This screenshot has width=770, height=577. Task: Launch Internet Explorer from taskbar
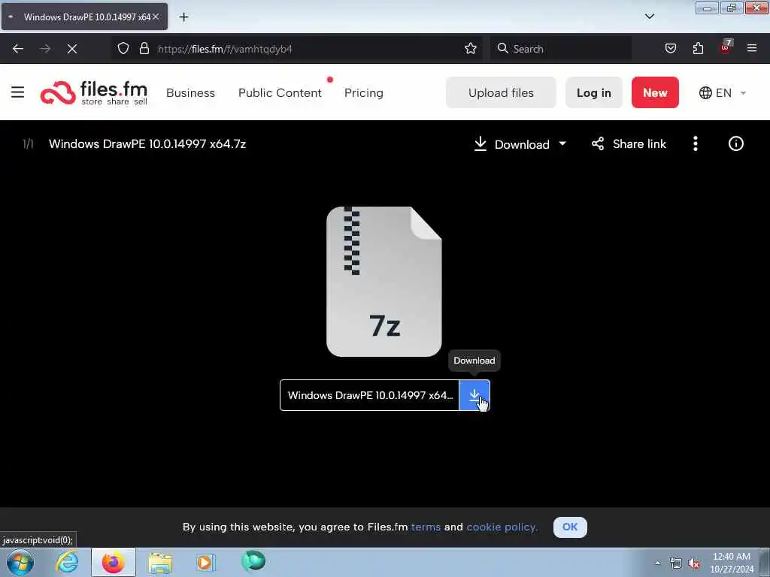click(x=67, y=562)
